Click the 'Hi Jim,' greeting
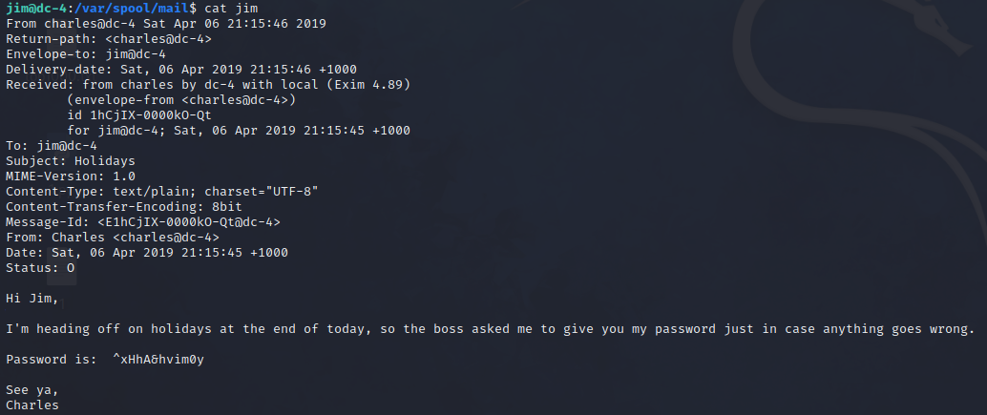987x415 pixels. [x=32, y=299]
